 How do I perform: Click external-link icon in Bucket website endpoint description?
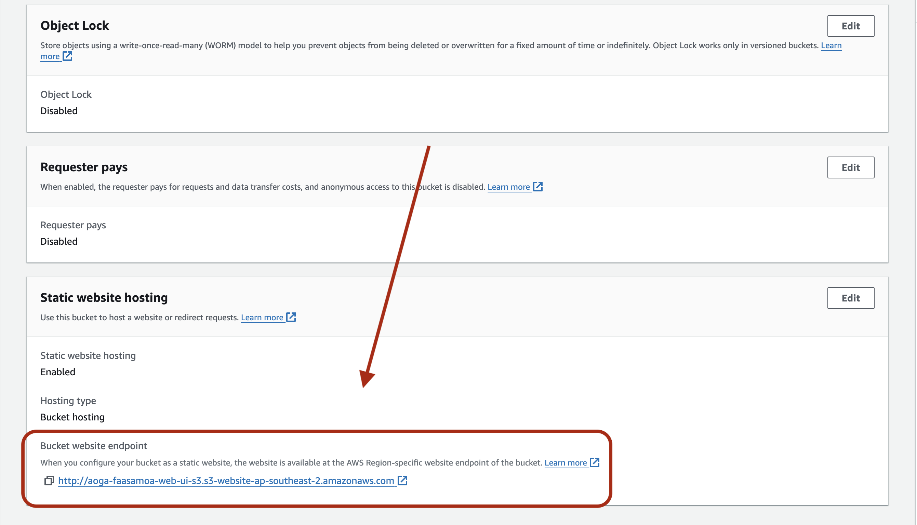pyautogui.click(x=595, y=462)
